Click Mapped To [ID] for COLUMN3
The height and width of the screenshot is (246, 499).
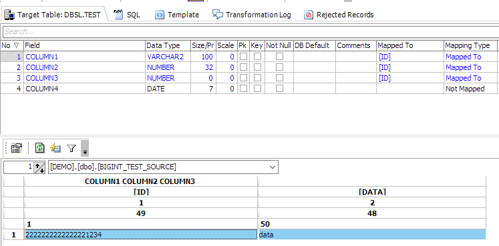pos(410,78)
